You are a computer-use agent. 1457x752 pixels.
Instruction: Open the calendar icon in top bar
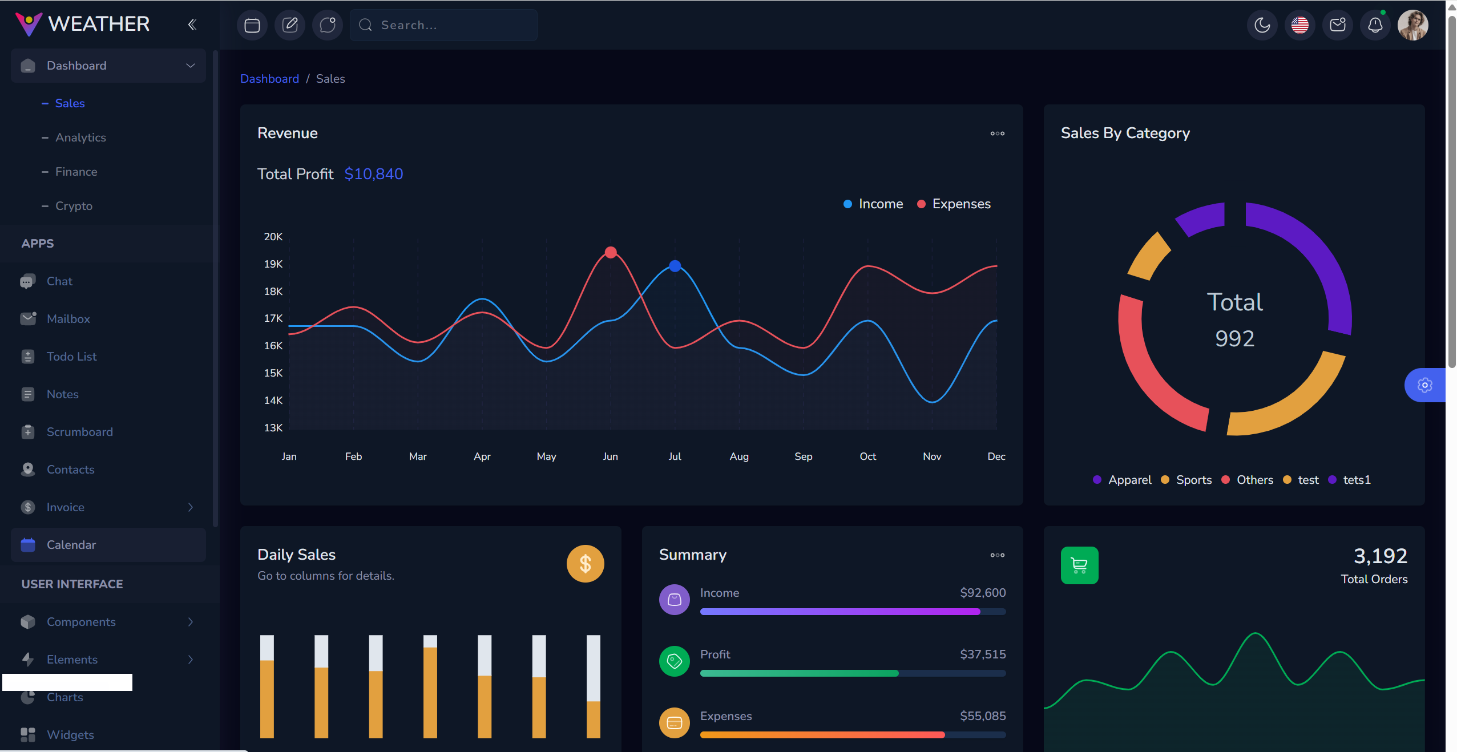click(x=252, y=25)
